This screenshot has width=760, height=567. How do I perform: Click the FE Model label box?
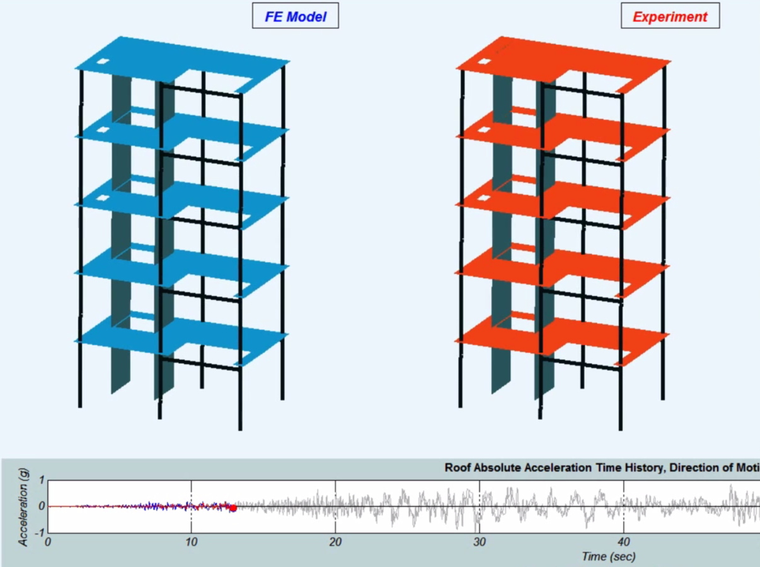tap(295, 16)
